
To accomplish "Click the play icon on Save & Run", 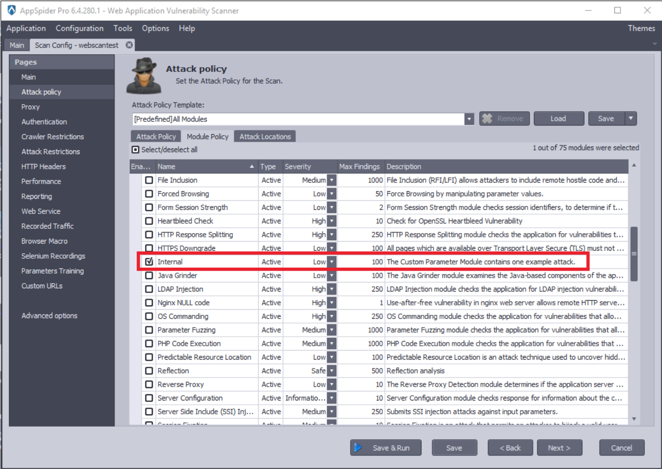I will click(358, 448).
